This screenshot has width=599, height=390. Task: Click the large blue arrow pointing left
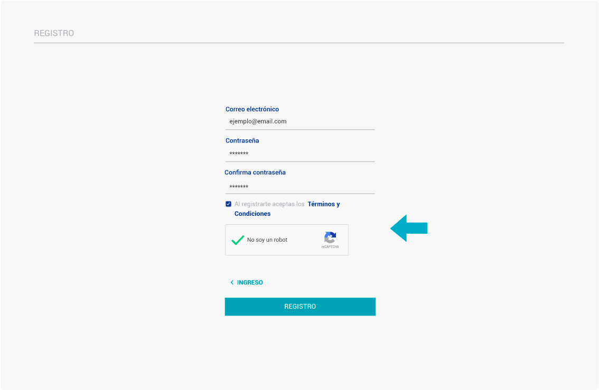pos(409,228)
